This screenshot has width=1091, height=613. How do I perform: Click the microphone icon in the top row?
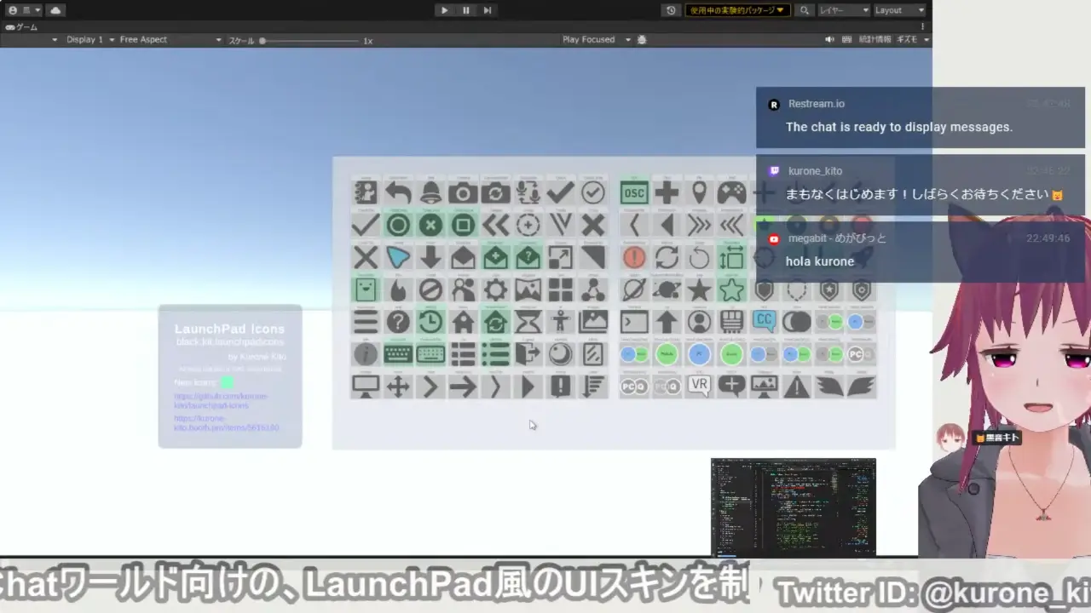527,191
